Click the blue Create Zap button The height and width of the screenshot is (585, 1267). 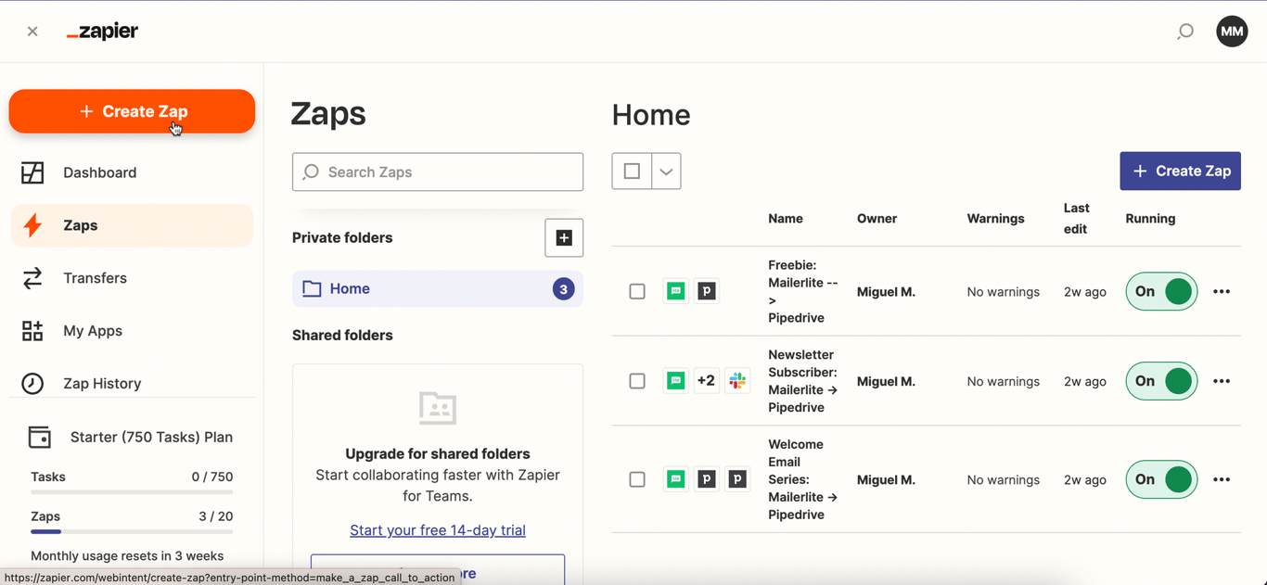(1180, 172)
